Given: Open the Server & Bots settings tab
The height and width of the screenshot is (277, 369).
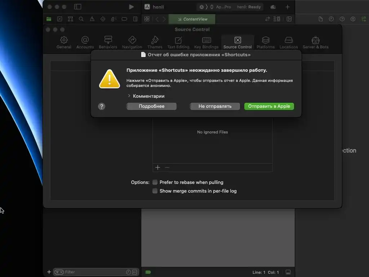Looking at the screenshot, I should pyautogui.click(x=316, y=43).
